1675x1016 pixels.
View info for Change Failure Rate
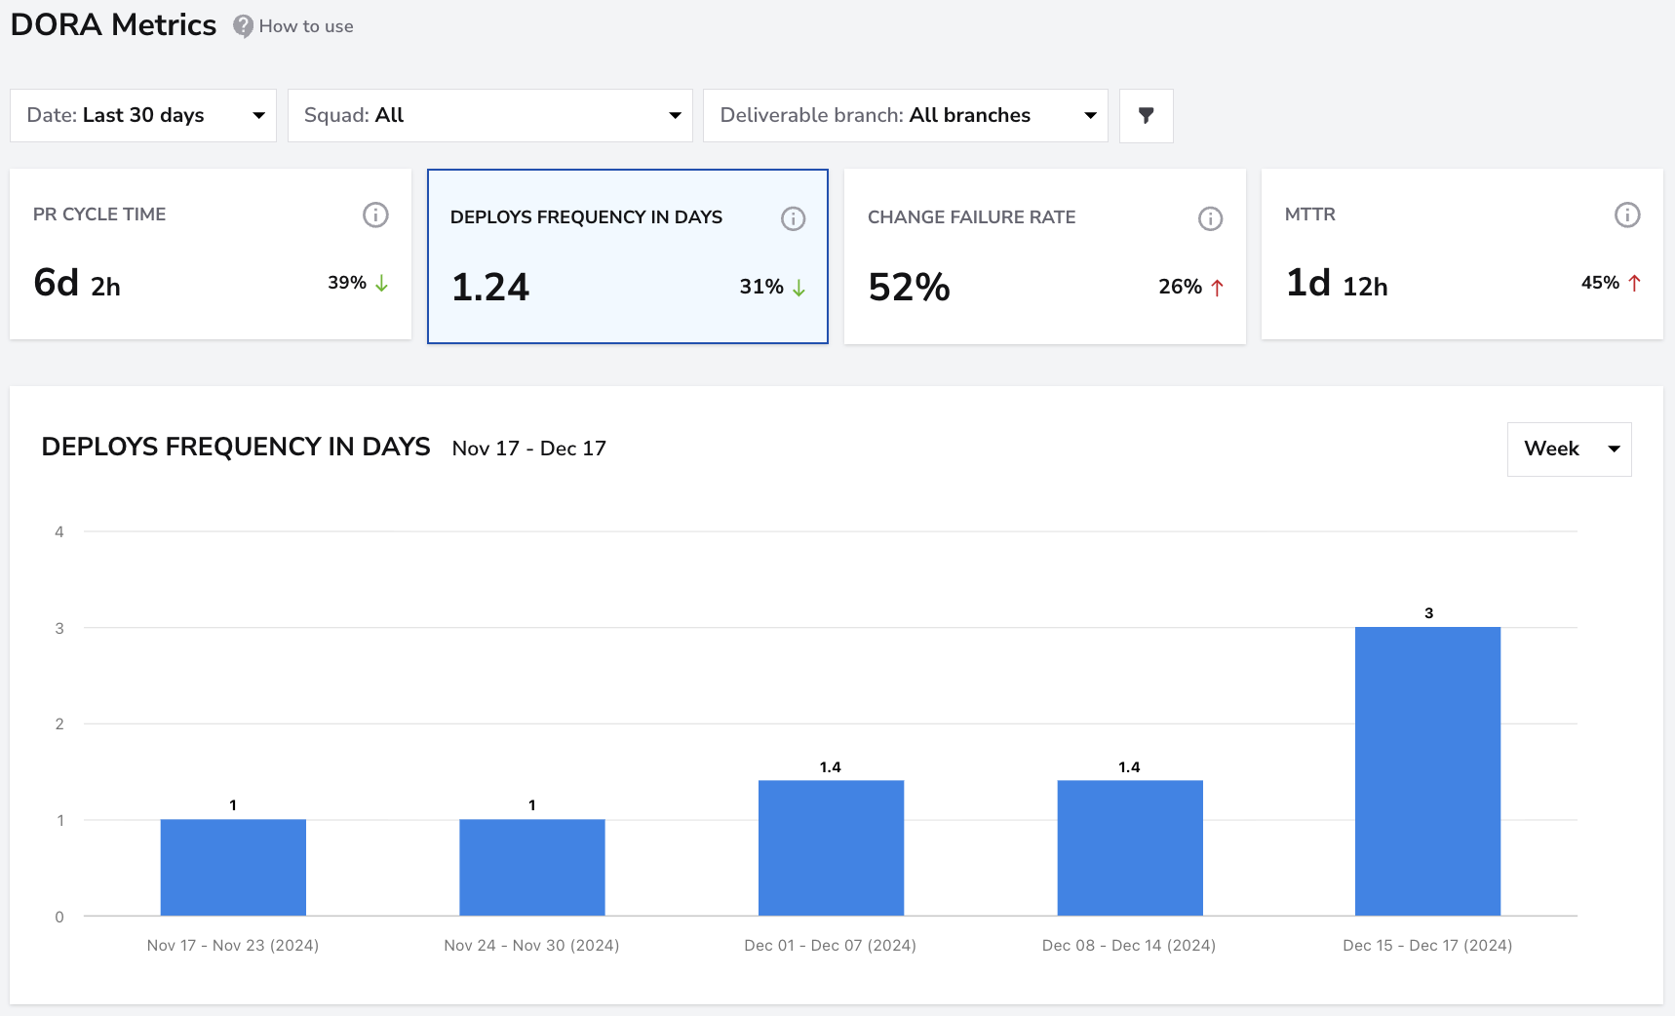coord(1210,218)
